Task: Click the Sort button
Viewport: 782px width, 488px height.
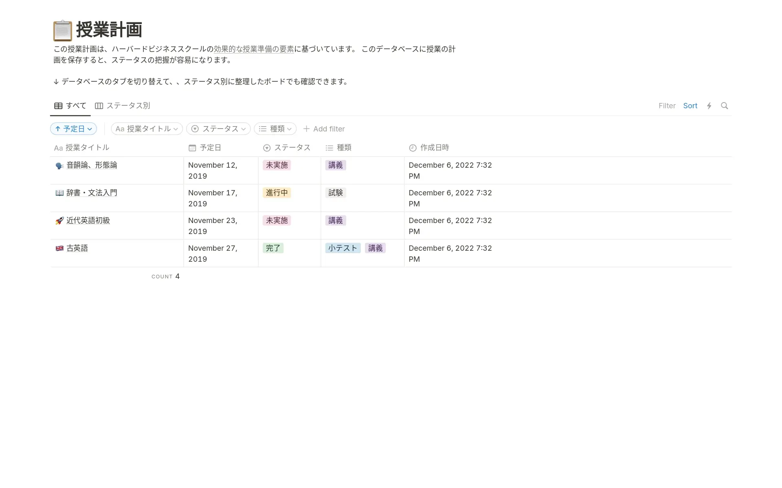Action: (690, 106)
